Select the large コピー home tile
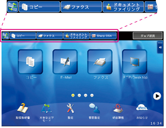 [x=30, y=62]
